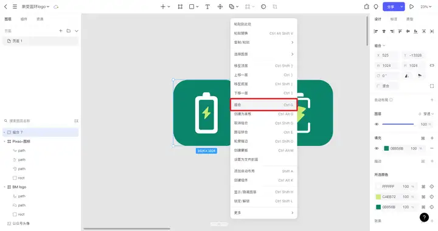This screenshot has width=438, height=231.
Task: Start the prototype play preview
Action: pos(411,7)
